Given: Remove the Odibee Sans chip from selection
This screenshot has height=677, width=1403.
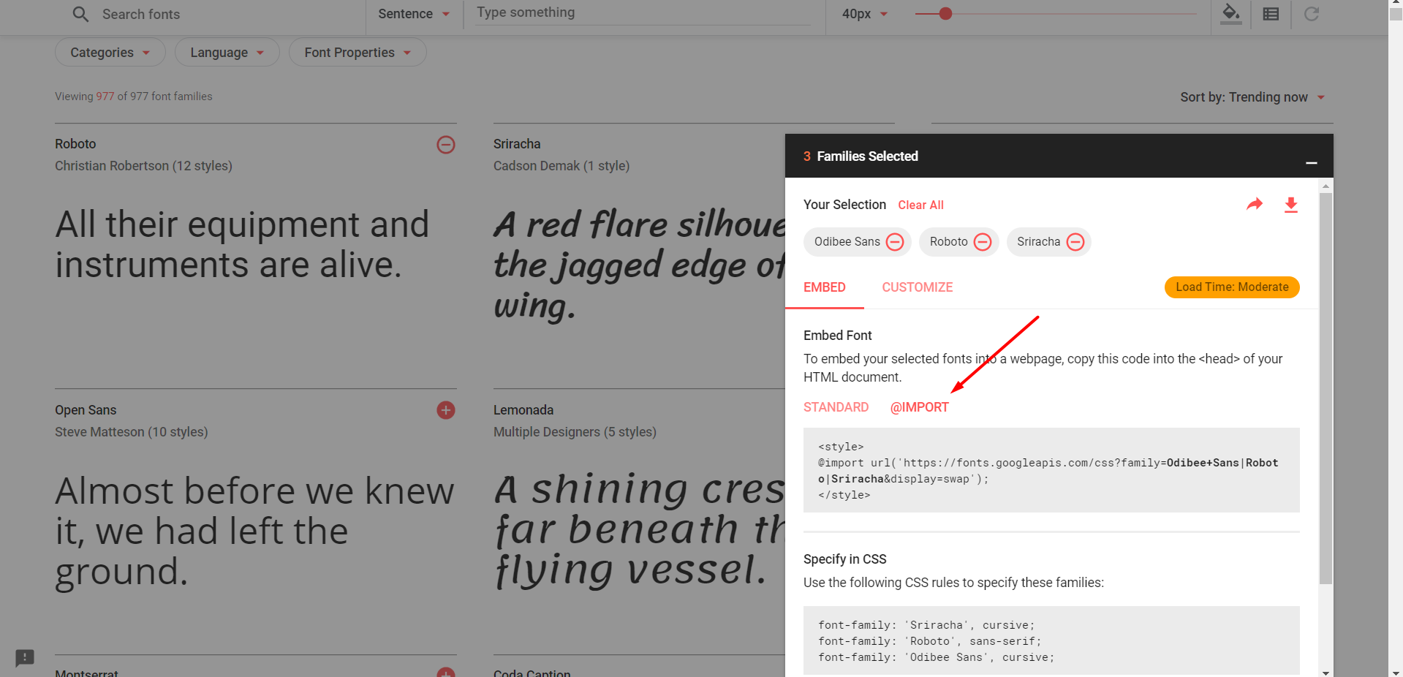Looking at the screenshot, I should (895, 242).
